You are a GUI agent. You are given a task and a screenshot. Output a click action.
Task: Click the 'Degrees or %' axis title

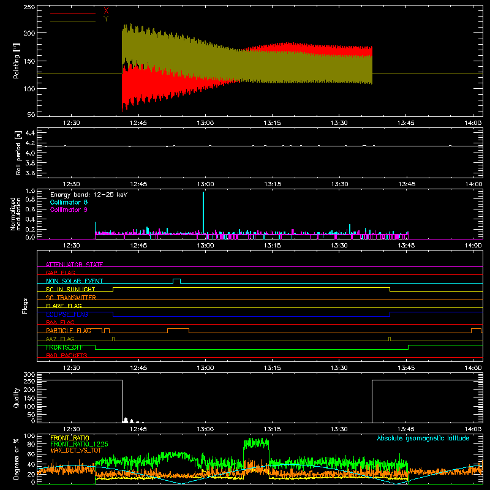(x=17, y=459)
